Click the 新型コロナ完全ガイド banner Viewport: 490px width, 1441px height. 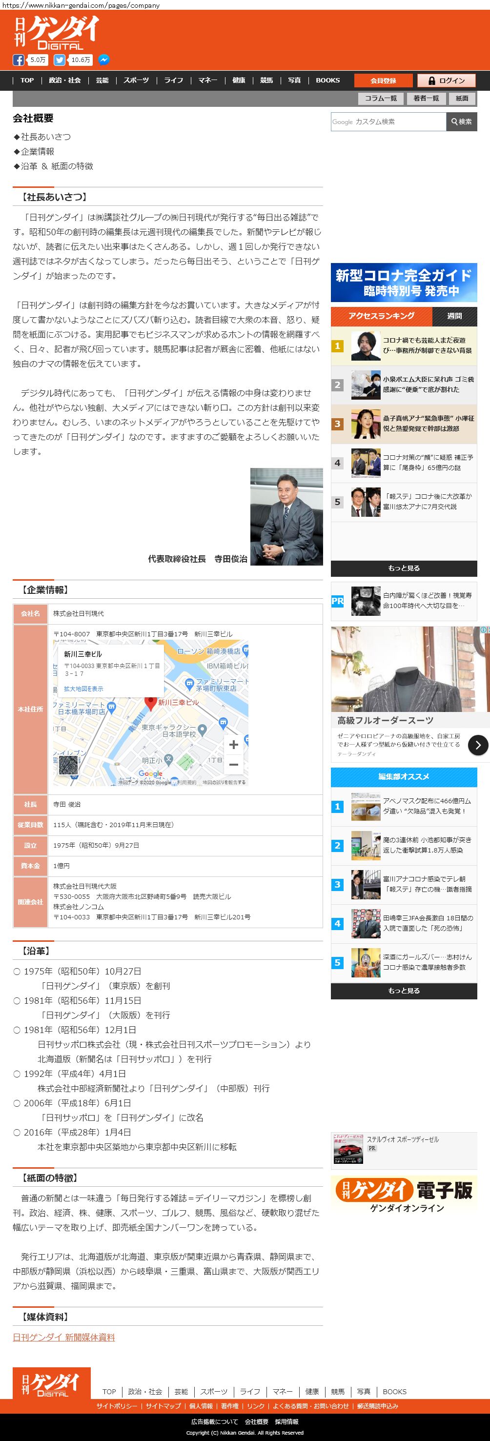[404, 283]
